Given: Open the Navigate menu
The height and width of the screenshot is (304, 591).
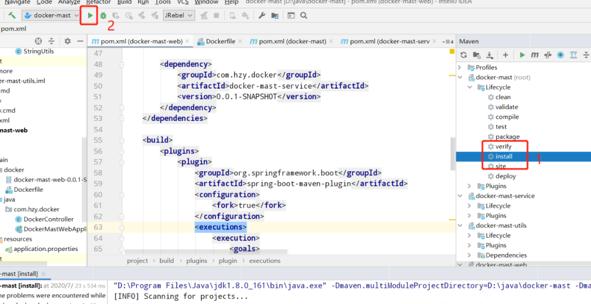Looking at the screenshot, I should pyautogui.click(x=18, y=2).
